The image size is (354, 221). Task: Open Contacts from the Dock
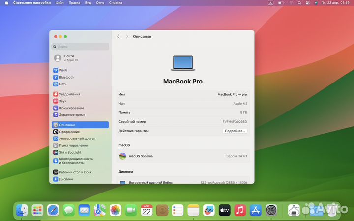click(162, 210)
